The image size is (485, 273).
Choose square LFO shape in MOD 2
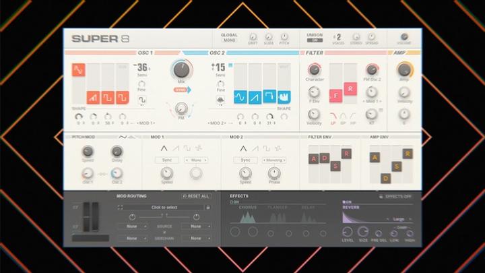click(266, 148)
